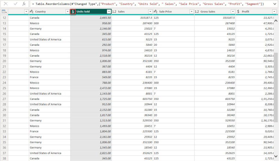The width and height of the screenshot is (279, 161).
Task: Click the scroll up arrow of vertical scrollbar
Action: pyautogui.click(x=276, y=21)
